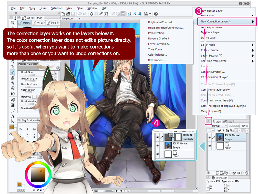This screenshot has width=258, height=194.
Task: Toggle the lock layer icon
Action: [x=227, y=130]
